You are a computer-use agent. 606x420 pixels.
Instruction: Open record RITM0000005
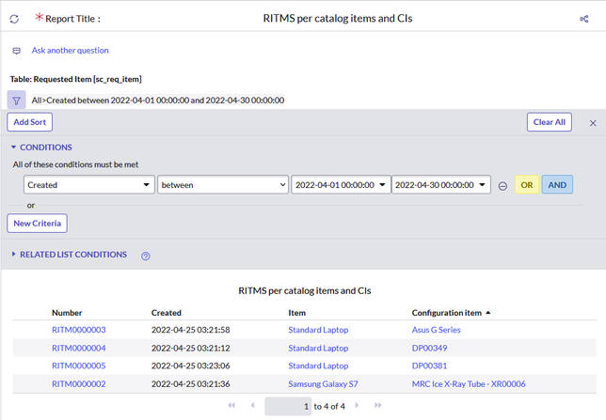(79, 366)
